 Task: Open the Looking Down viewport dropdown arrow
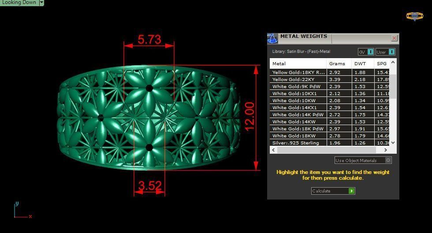41,3
